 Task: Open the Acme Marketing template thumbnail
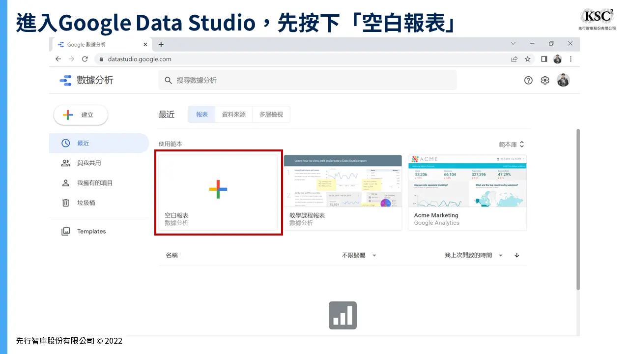pos(467,181)
